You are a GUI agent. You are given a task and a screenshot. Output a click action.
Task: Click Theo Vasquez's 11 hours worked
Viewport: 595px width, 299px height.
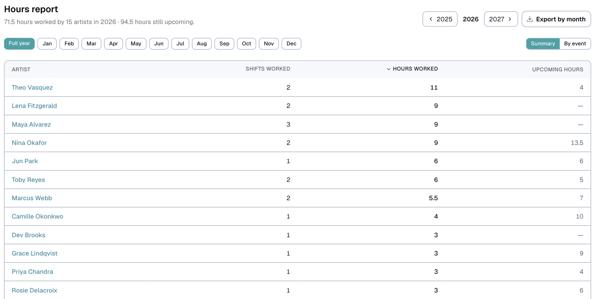[x=434, y=87]
